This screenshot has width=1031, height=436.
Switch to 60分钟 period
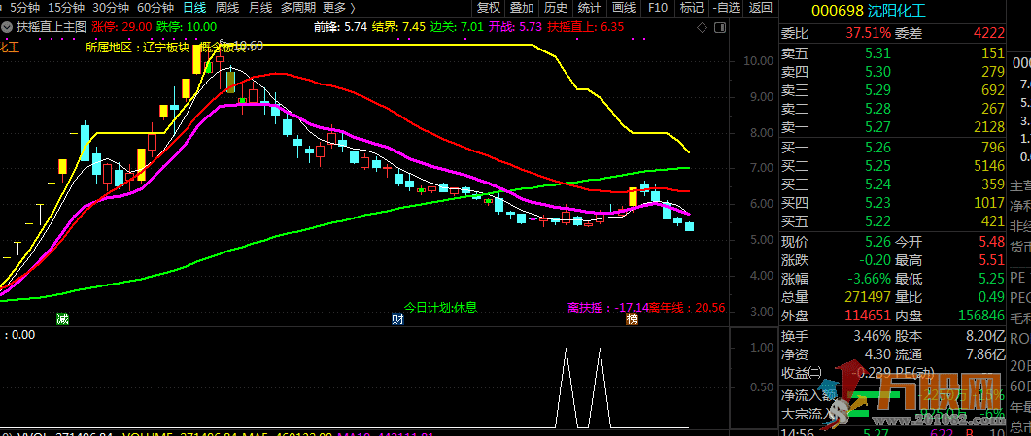click(155, 8)
